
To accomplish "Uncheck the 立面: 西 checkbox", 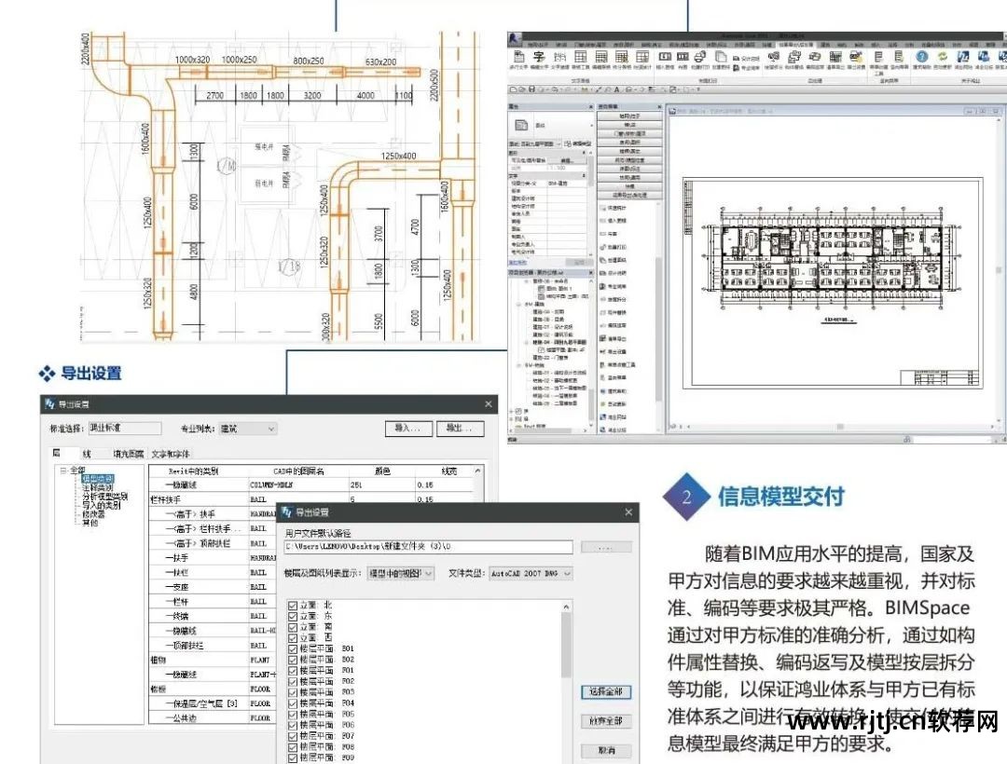I will (293, 637).
